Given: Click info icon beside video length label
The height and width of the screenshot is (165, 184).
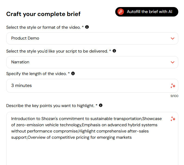Looking at the screenshot, I should (73, 73).
